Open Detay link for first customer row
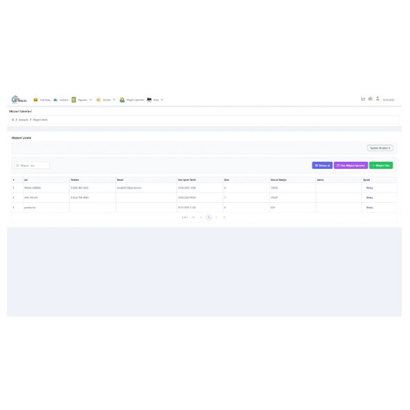 369,188
